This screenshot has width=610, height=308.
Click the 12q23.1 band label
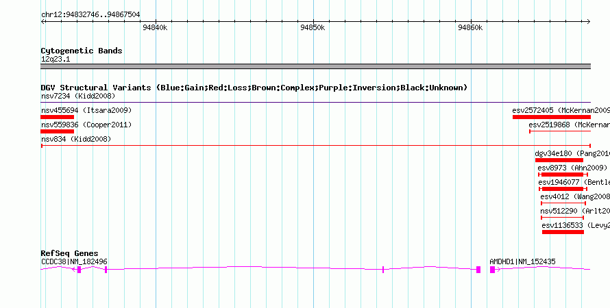[x=56, y=60]
